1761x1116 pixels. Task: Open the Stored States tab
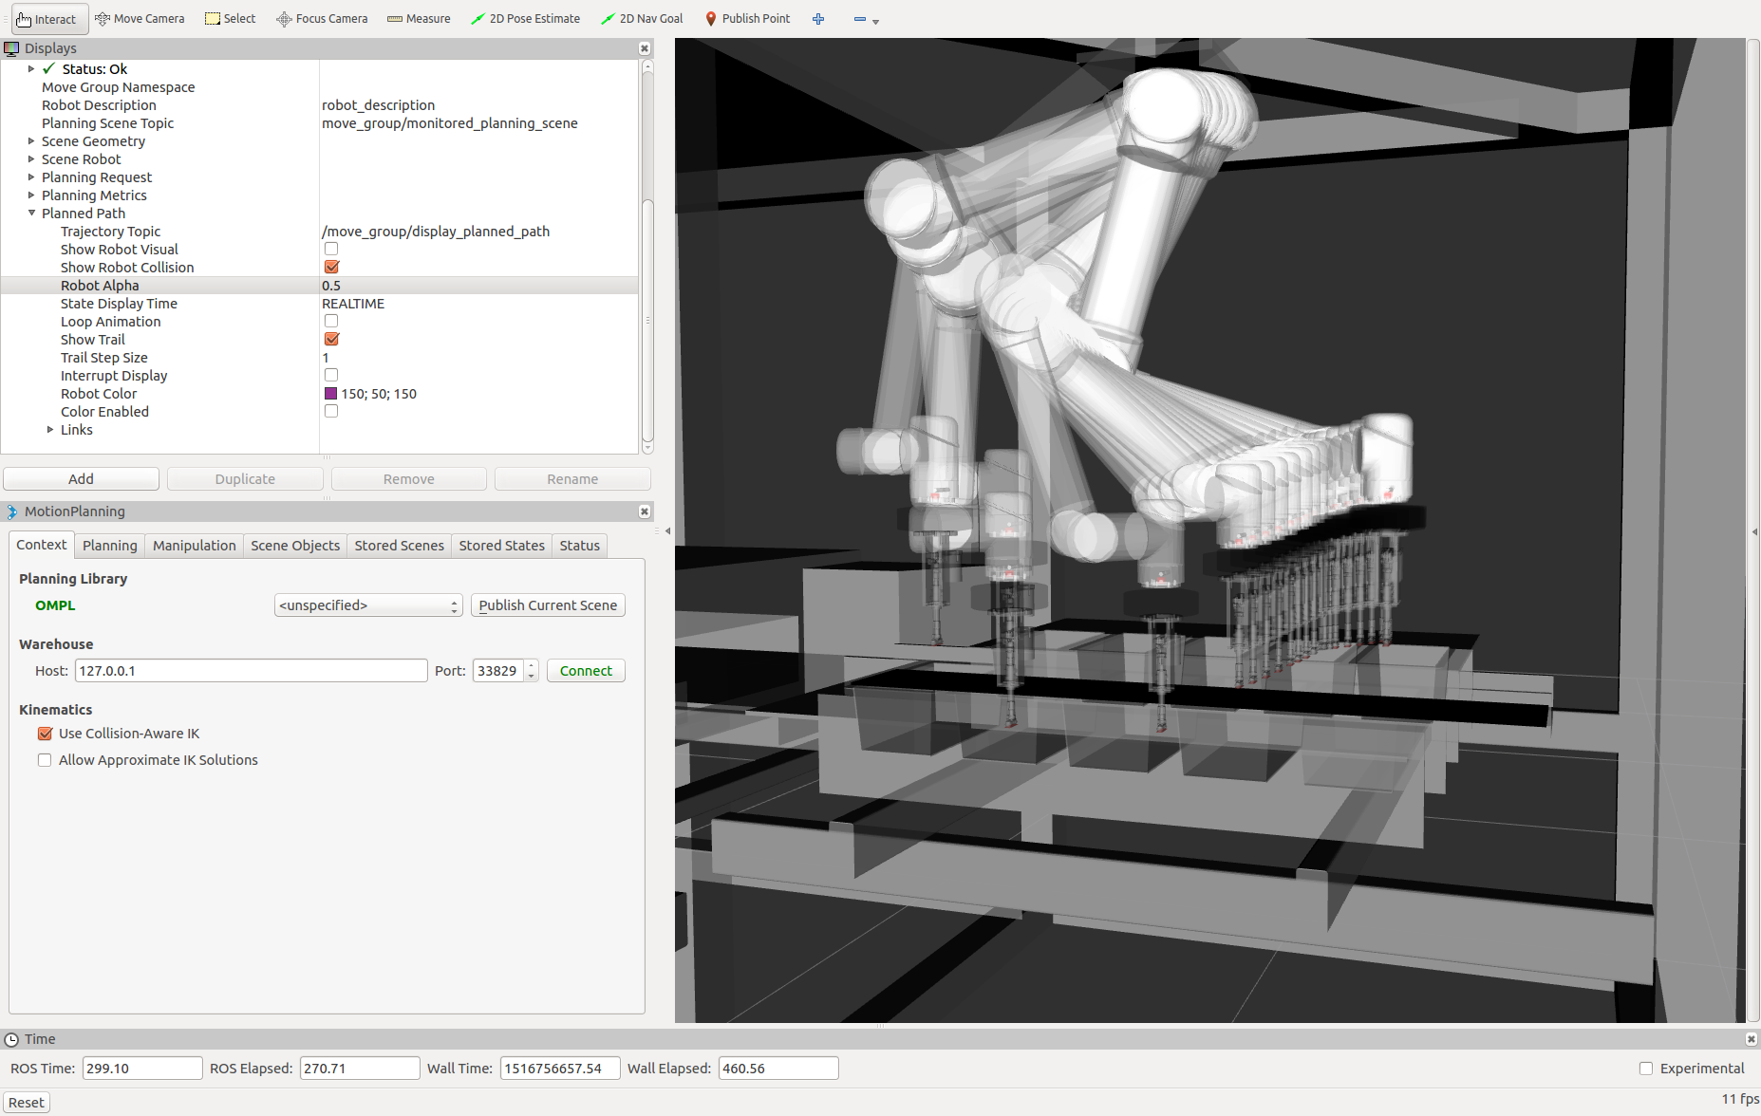tap(500, 545)
